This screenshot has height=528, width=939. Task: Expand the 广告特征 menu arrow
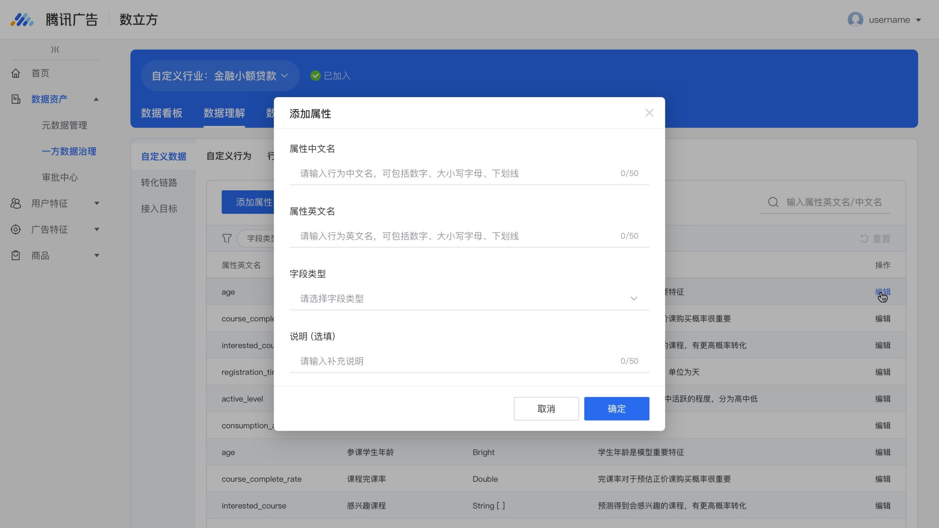click(x=97, y=230)
